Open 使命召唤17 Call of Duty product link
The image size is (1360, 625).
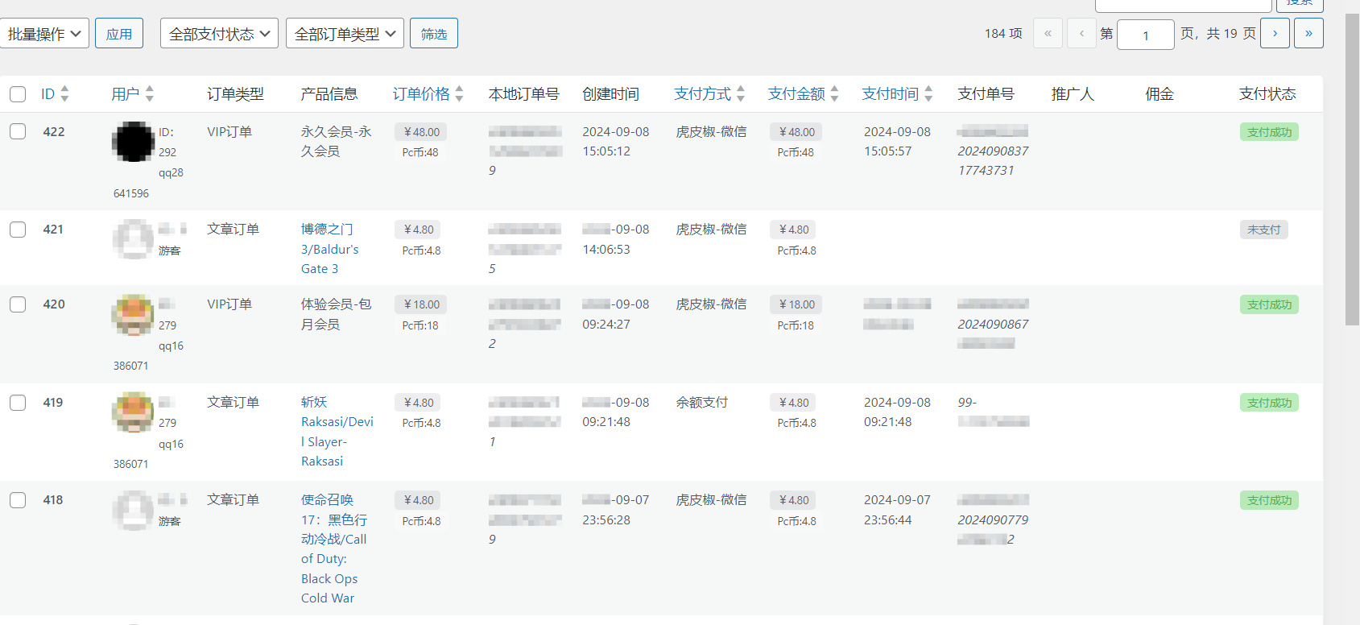click(x=334, y=549)
